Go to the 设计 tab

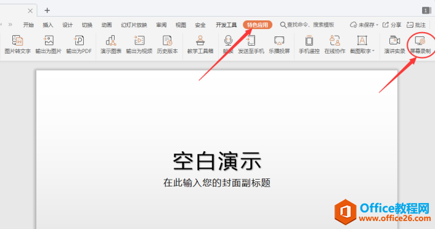[67, 25]
